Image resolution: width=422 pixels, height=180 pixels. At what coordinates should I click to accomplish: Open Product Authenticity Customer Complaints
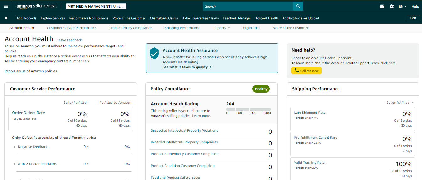click(x=185, y=154)
